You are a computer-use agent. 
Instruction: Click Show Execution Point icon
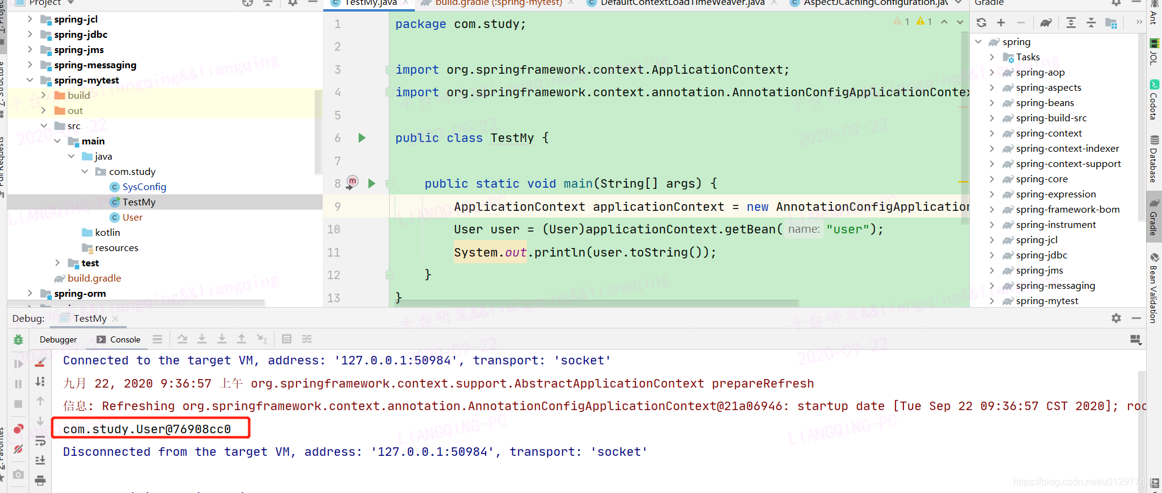point(157,339)
